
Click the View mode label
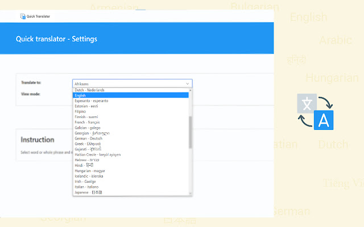(x=31, y=94)
